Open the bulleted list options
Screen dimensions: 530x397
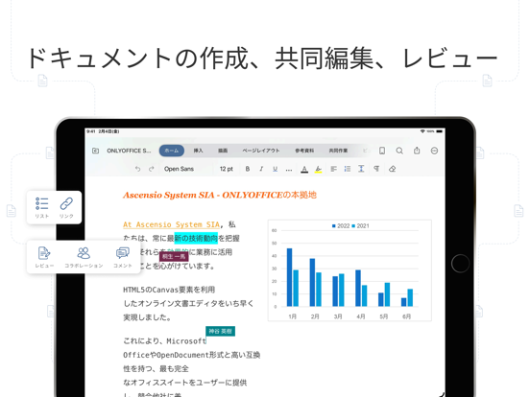tap(348, 169)
